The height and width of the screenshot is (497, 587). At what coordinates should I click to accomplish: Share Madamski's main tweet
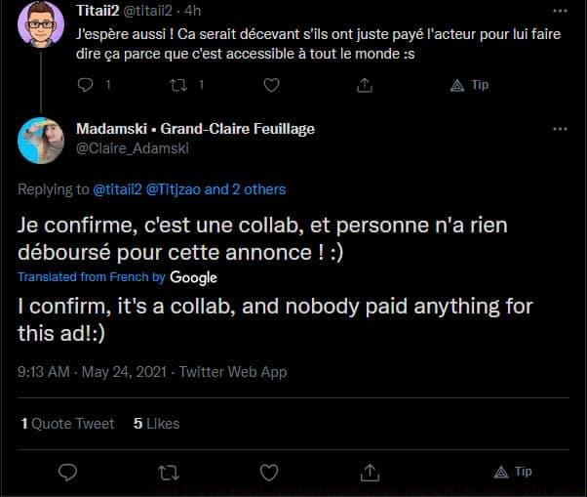371,472
